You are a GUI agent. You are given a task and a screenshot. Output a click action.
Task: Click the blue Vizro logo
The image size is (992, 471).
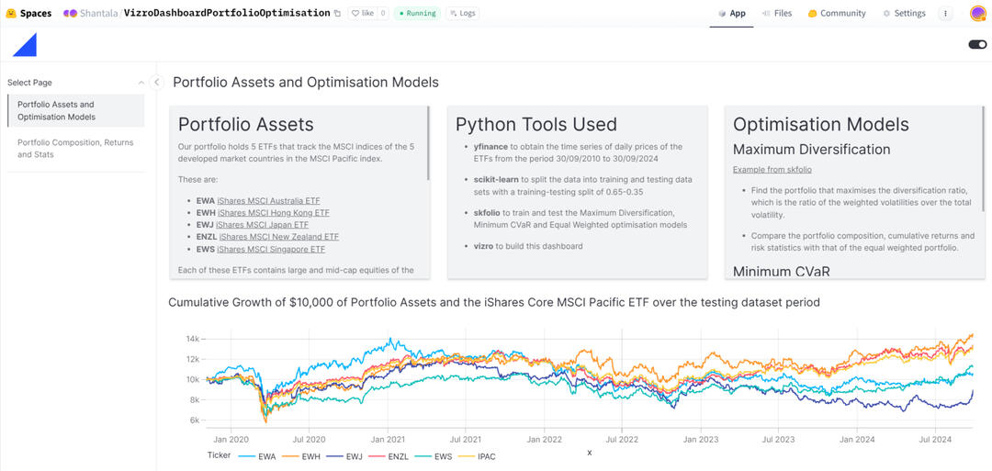click(x=25, y=44)
